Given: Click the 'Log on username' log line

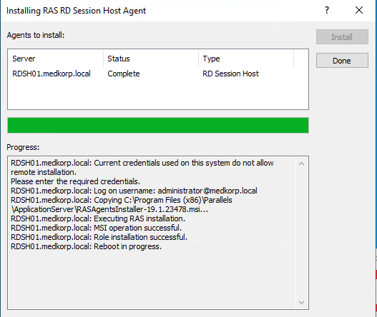Looking at the screenshot, I should (x=134, y=191).
